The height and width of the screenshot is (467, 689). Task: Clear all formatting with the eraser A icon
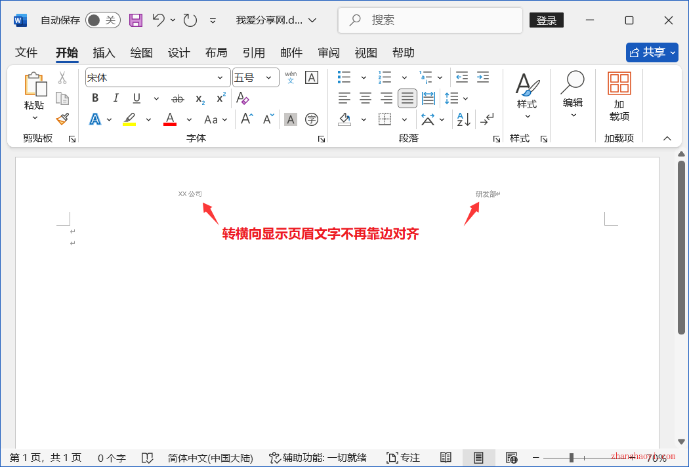(243, 98)
